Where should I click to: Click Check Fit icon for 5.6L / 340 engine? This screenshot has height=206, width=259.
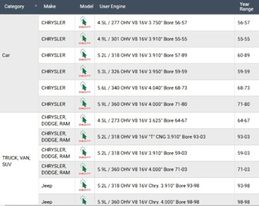pyautogui.click(x=84, y=87)
